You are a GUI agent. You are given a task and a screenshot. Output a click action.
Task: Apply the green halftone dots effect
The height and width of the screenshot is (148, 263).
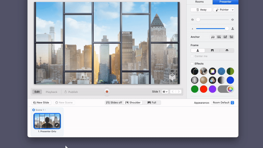point(230,71)
